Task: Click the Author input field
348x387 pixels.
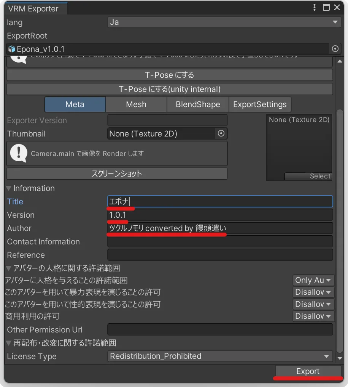Action: click(220, 228)
